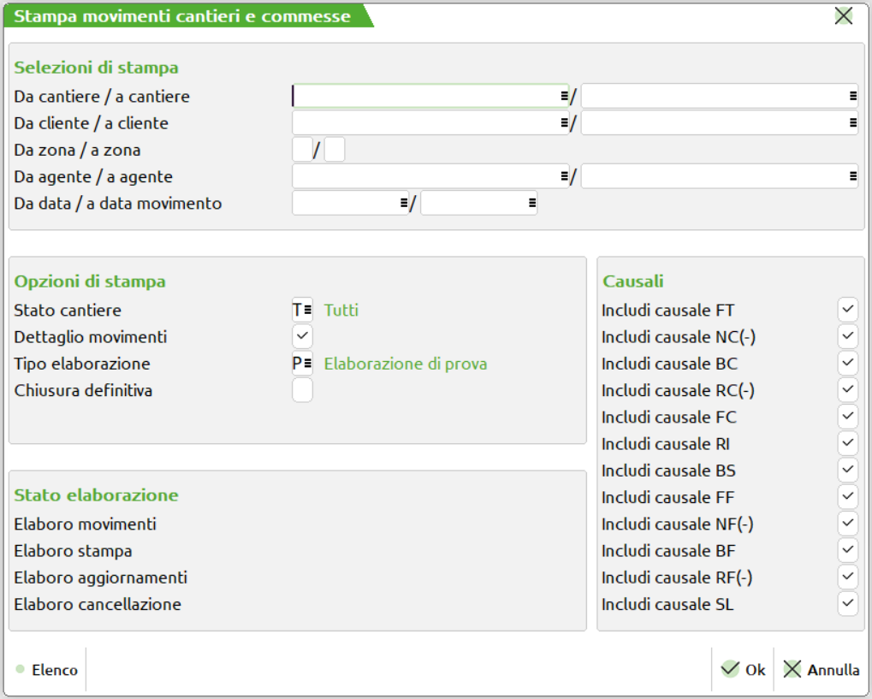The image size is (872, 699).
Task: Disable 'Includi causale NC(-)' checkbox
Action: tap(847, 336)
